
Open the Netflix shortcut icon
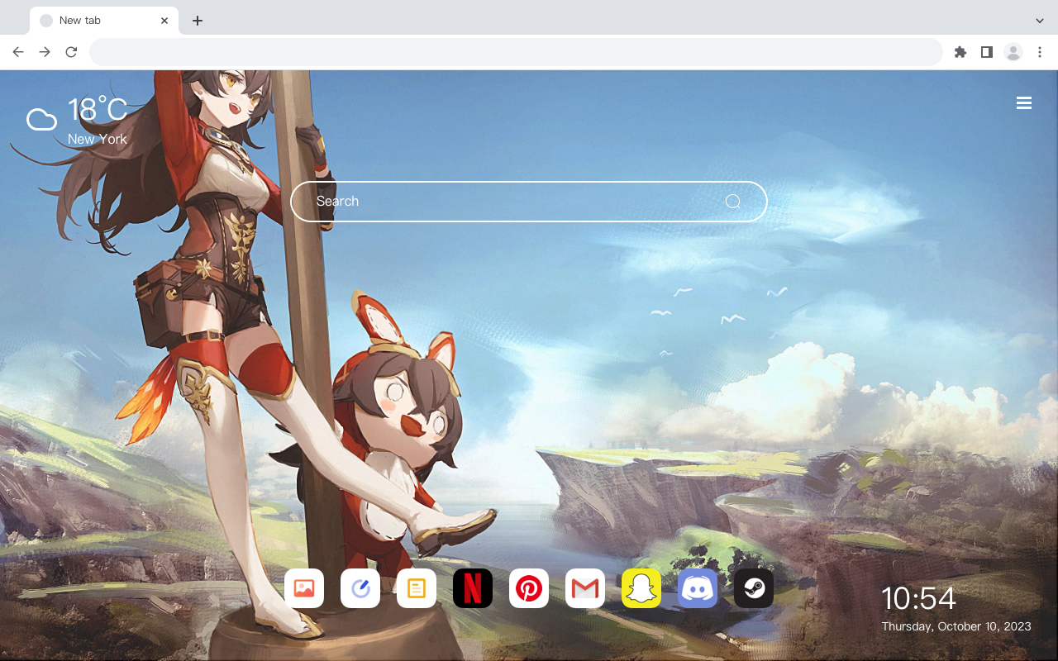[473, 588]
